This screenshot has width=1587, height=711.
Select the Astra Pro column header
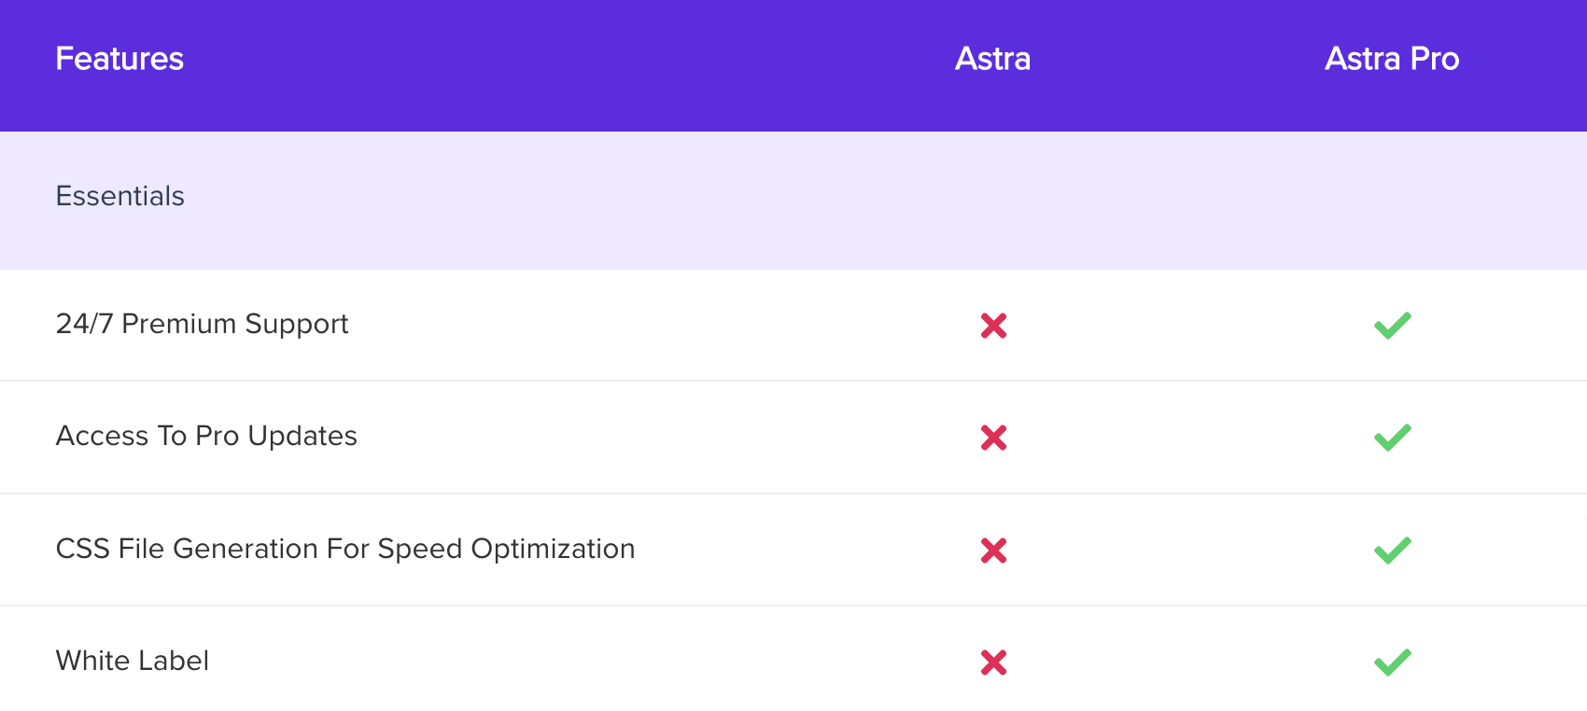point(1392,59)
